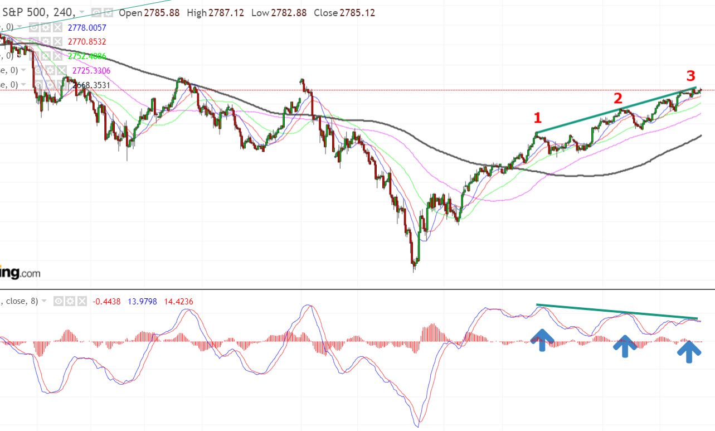The width and height of the screenshot is (715, 431).
Task: Open settings gear of indicator showing 2668.3531
Action: [50, 85]
